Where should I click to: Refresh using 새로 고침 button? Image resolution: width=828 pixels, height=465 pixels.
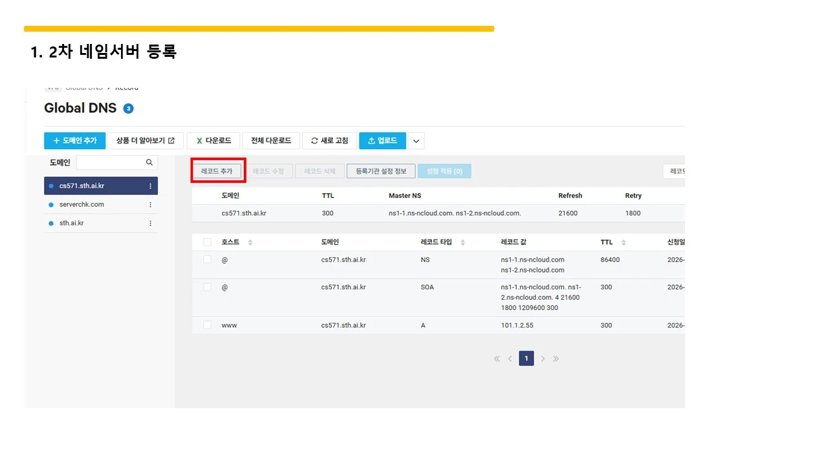tap(329, 141)
